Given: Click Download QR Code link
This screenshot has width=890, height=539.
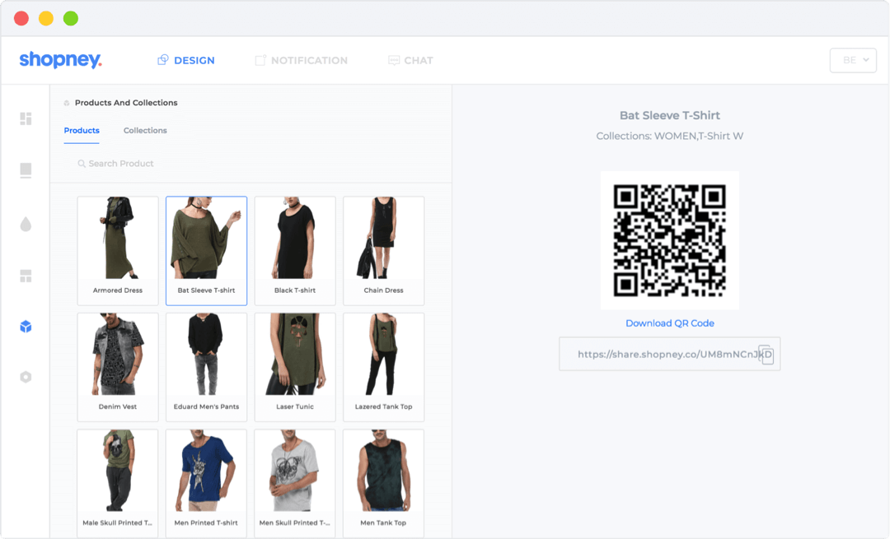Looking at the screenshot, I should tap(670, 323).
